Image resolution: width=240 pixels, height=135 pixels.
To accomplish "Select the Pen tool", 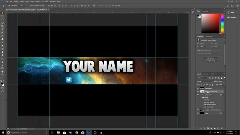I will coord(2,58).
